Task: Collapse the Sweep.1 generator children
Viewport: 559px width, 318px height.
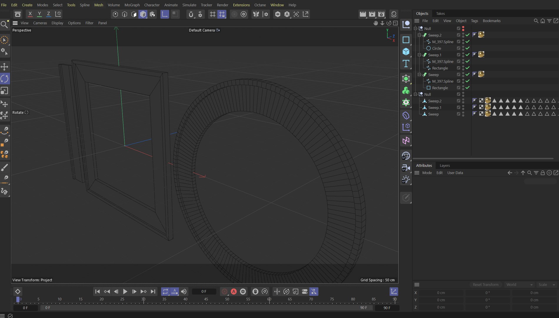Action: tap(420, 55)
